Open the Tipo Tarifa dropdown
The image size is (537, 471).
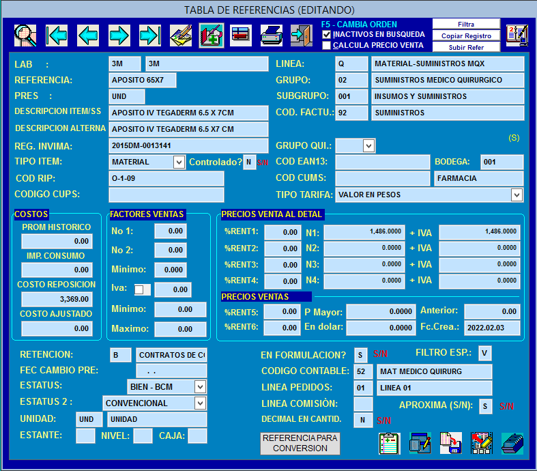[517, 195]
